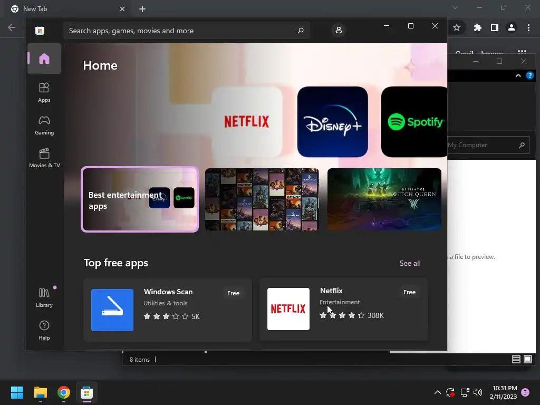Click the Store search box

coord(186,31)
